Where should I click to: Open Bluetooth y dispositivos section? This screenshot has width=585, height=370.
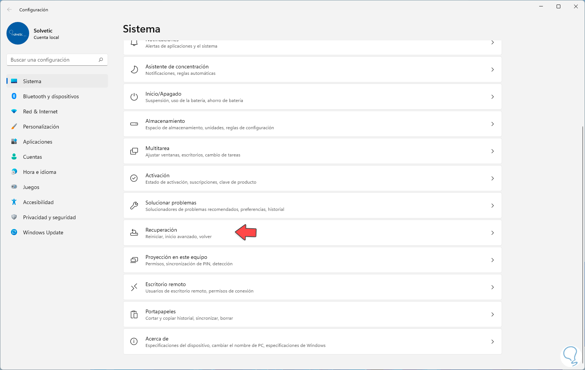pos(51,96)
